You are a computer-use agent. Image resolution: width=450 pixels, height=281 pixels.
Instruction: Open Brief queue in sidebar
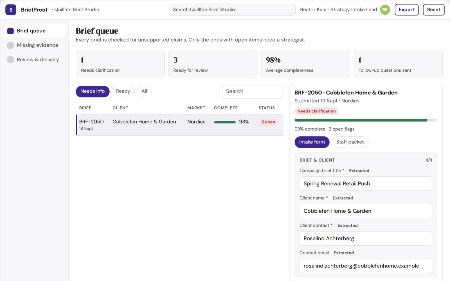(x=34, y=31)
